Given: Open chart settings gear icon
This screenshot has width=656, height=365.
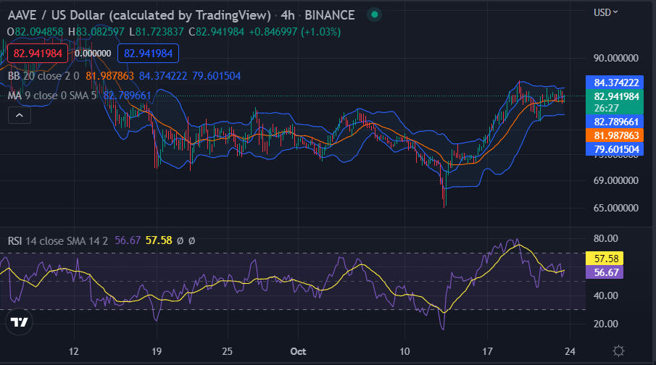Looking at the screenshot, I should (x=618, y=351).
